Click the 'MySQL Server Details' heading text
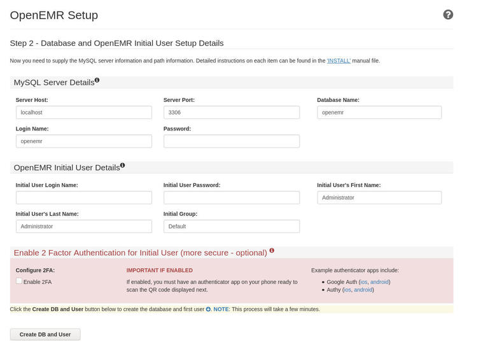Viewport: 490px width, 357px height. [x=54, y=83]
